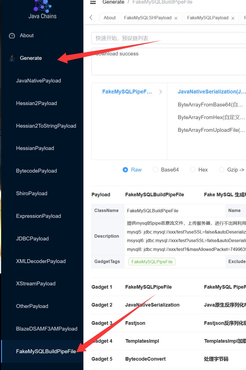Screen dimensions: 246x370
Task: Close the FakeMySQLSHPayload tab
Action: pos(176,18)
